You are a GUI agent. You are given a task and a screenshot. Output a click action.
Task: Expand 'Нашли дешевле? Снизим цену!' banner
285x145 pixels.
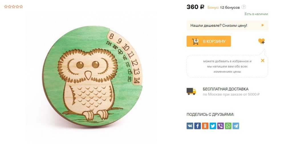(x=227, y=25)
